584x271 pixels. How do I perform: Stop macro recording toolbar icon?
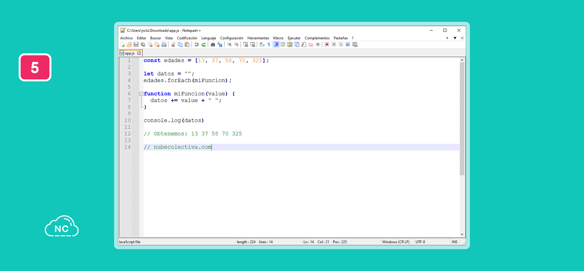[x=334, y=44]
